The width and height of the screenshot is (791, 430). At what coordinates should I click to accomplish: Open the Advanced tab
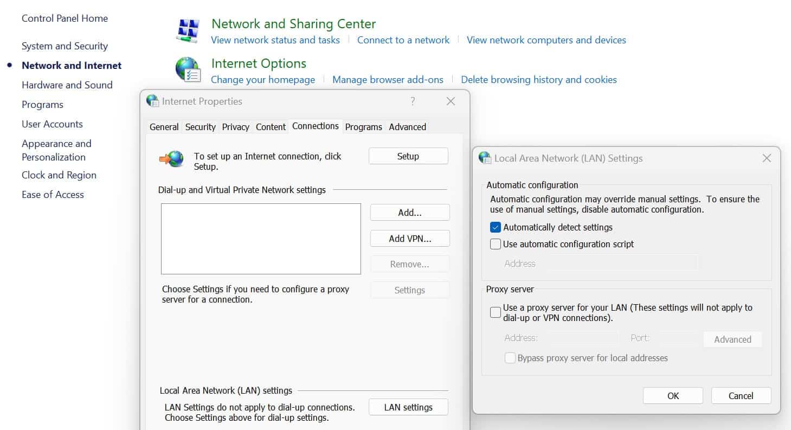(407, 126)
